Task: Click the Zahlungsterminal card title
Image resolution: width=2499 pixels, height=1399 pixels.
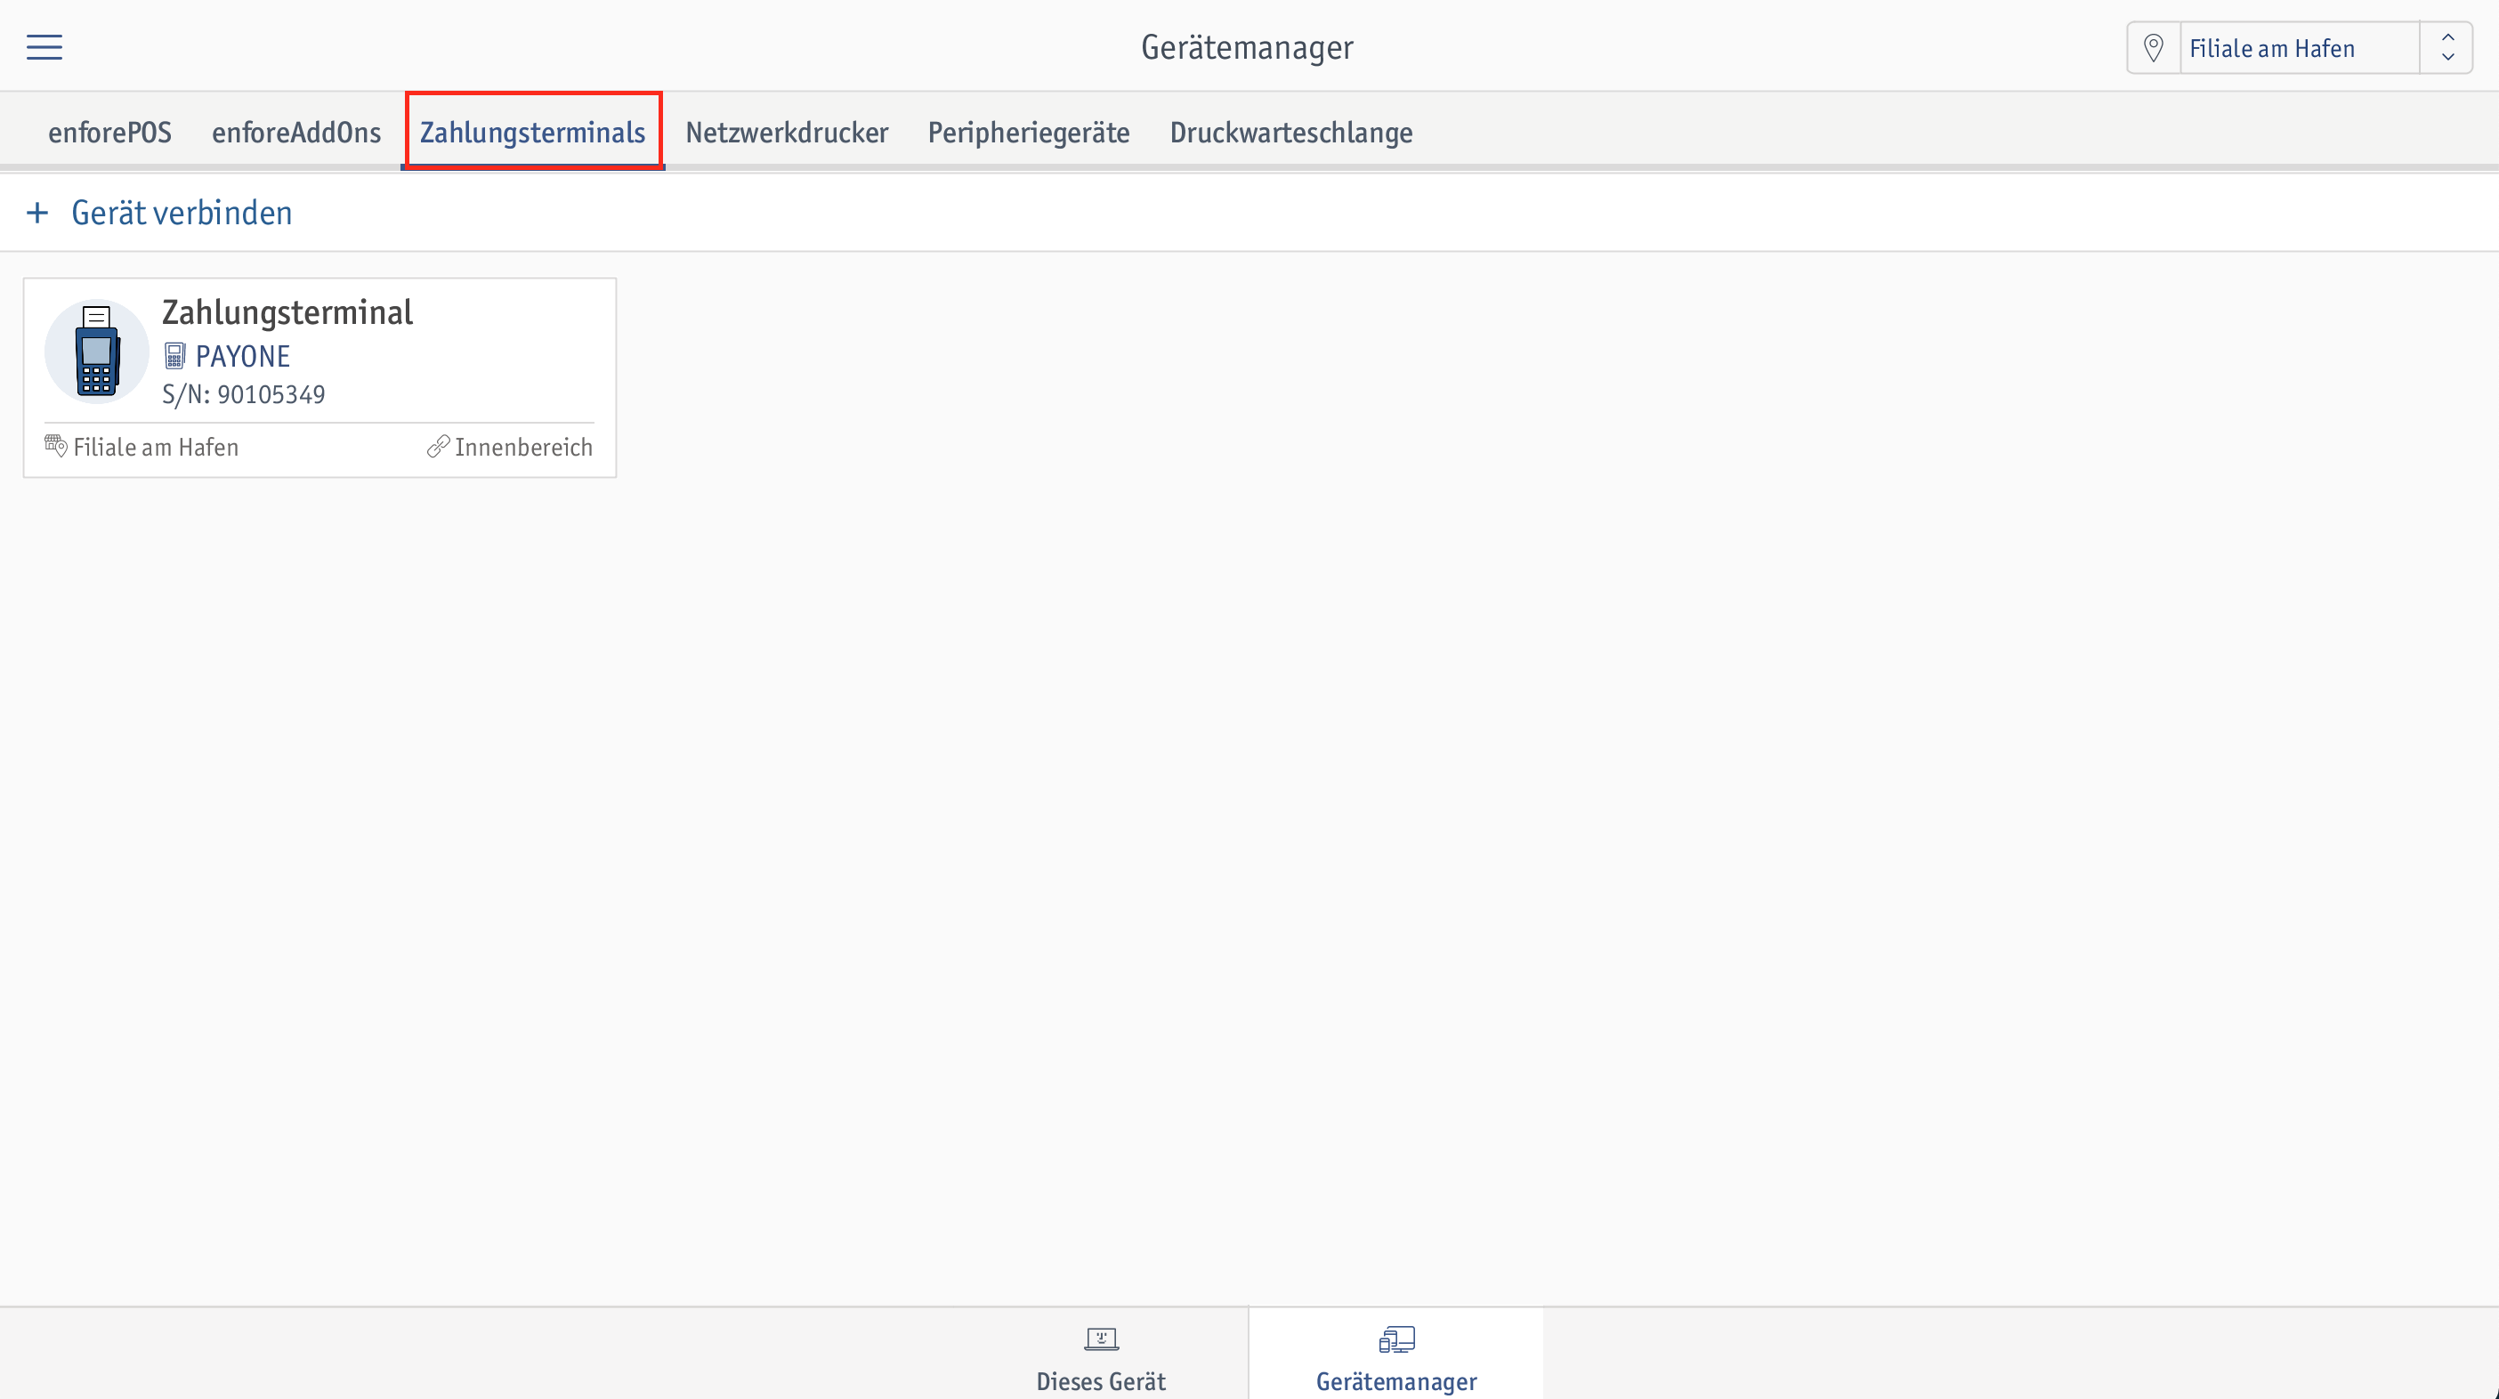Action: 287,312
